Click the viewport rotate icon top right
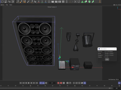 coord(118,5)
